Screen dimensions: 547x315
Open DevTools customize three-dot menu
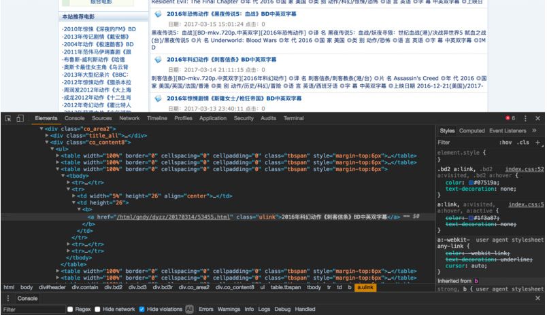[525, 118]
